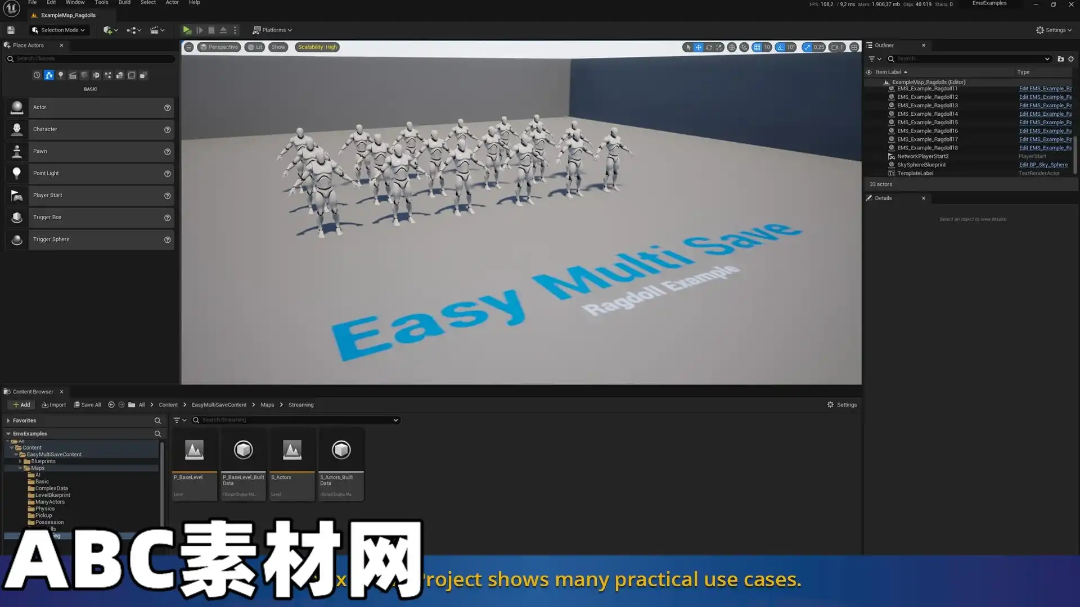Switch to the ExampleMap_Ragdolls tab
Image resolution: width=1080 pixels, height=607 pixels.
(67, 16)
